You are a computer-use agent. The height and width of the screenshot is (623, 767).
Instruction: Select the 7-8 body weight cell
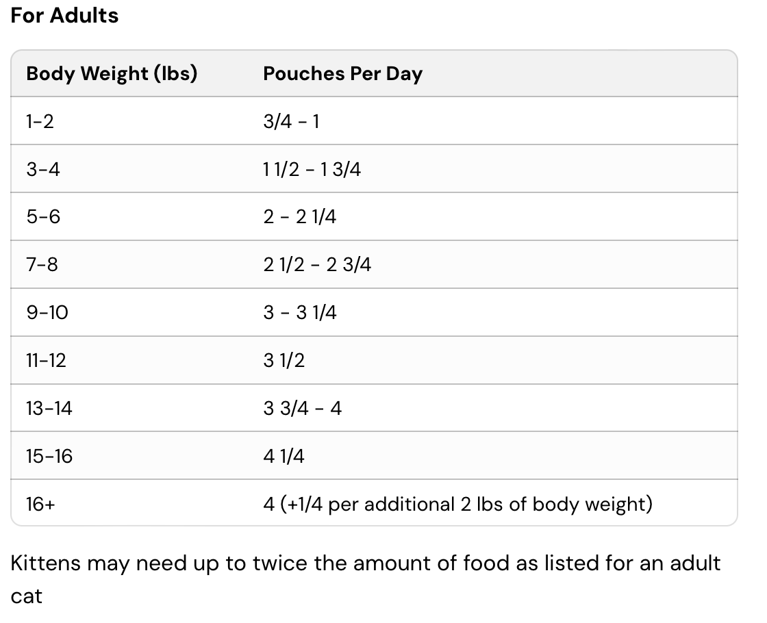click(42, 264)
